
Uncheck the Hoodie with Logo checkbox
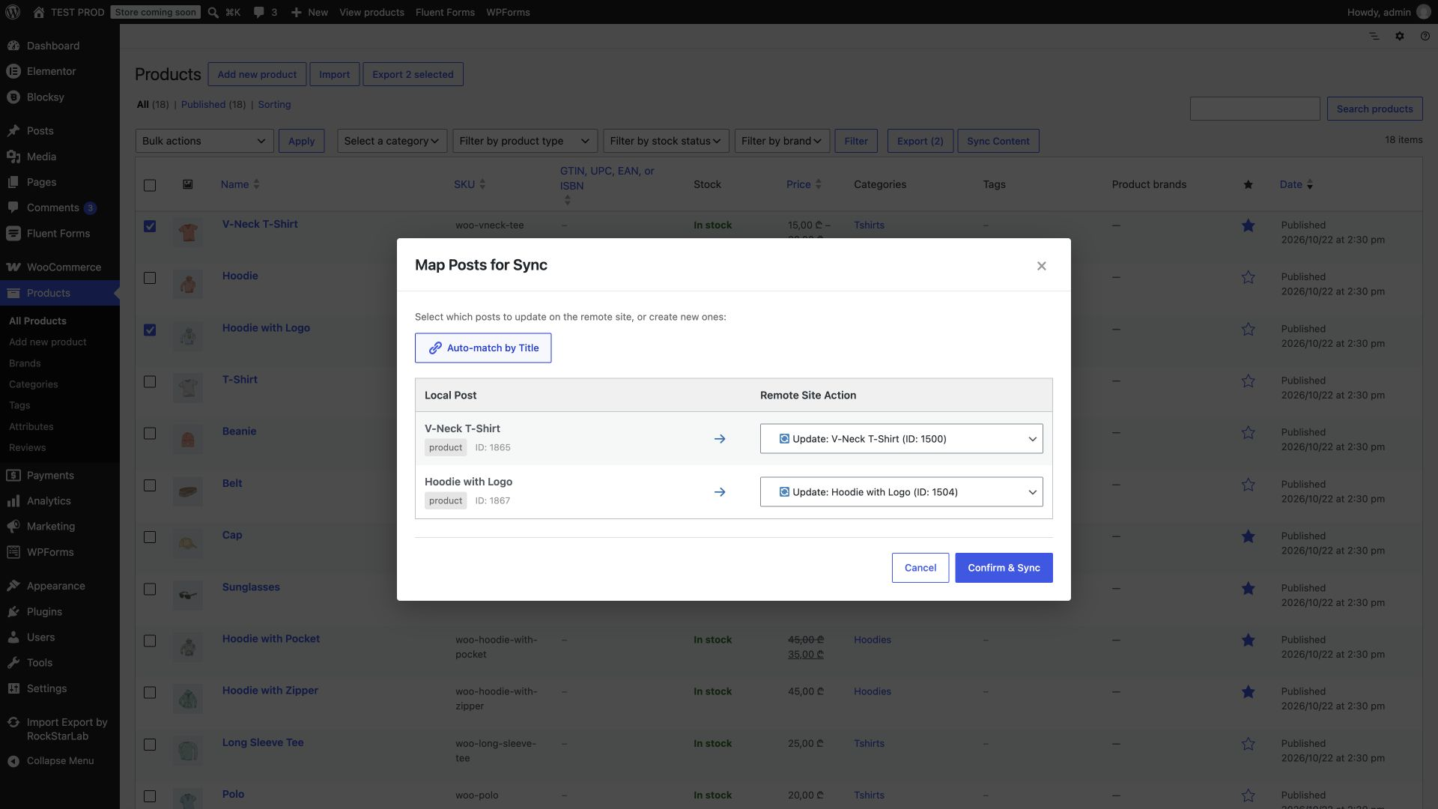click(x=150, y=330)
